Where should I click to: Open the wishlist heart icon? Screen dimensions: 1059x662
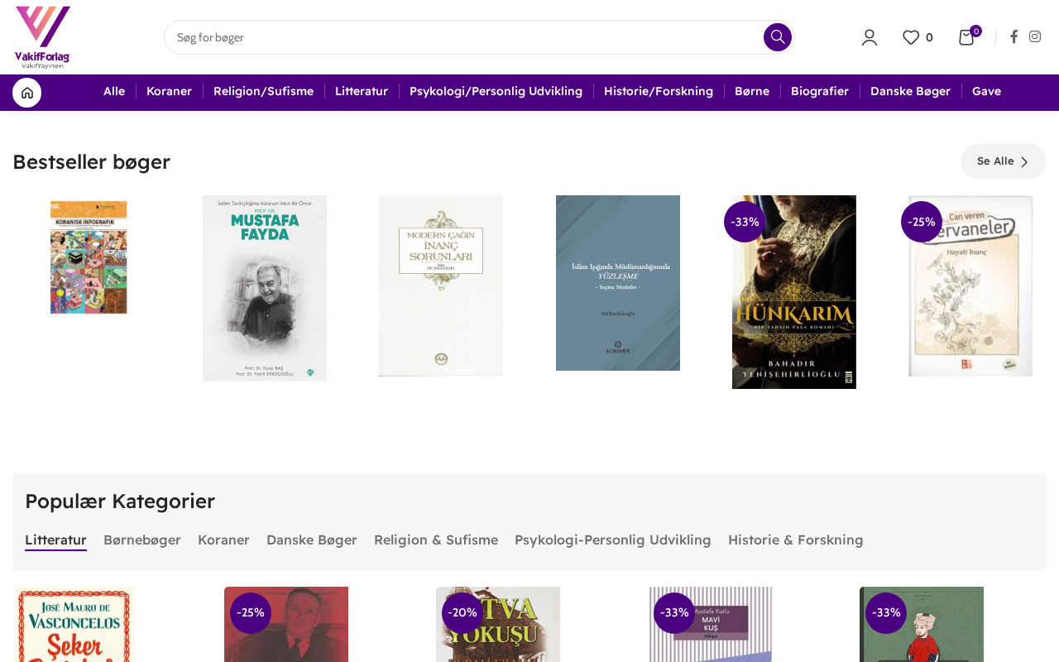click(x=911, y=37)
